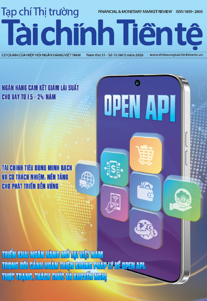Click the issue info 'Năm thứ 31 - Số 10 (661) năm 2026'
207x301 pixels.
115,55
